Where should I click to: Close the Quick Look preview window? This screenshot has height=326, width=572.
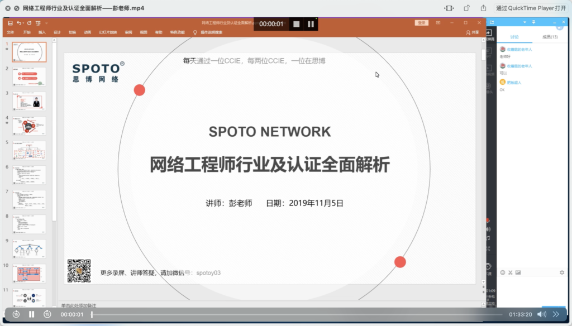point(8,8)
